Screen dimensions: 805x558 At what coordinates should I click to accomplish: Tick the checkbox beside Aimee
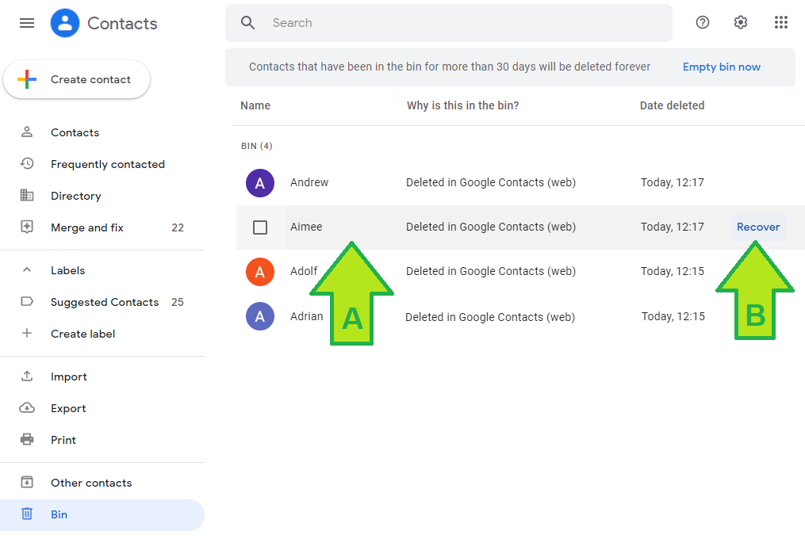coord(260,227)
